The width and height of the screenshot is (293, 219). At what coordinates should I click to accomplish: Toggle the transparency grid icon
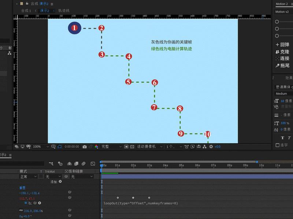pyautogui.click(x=132, y=147)
